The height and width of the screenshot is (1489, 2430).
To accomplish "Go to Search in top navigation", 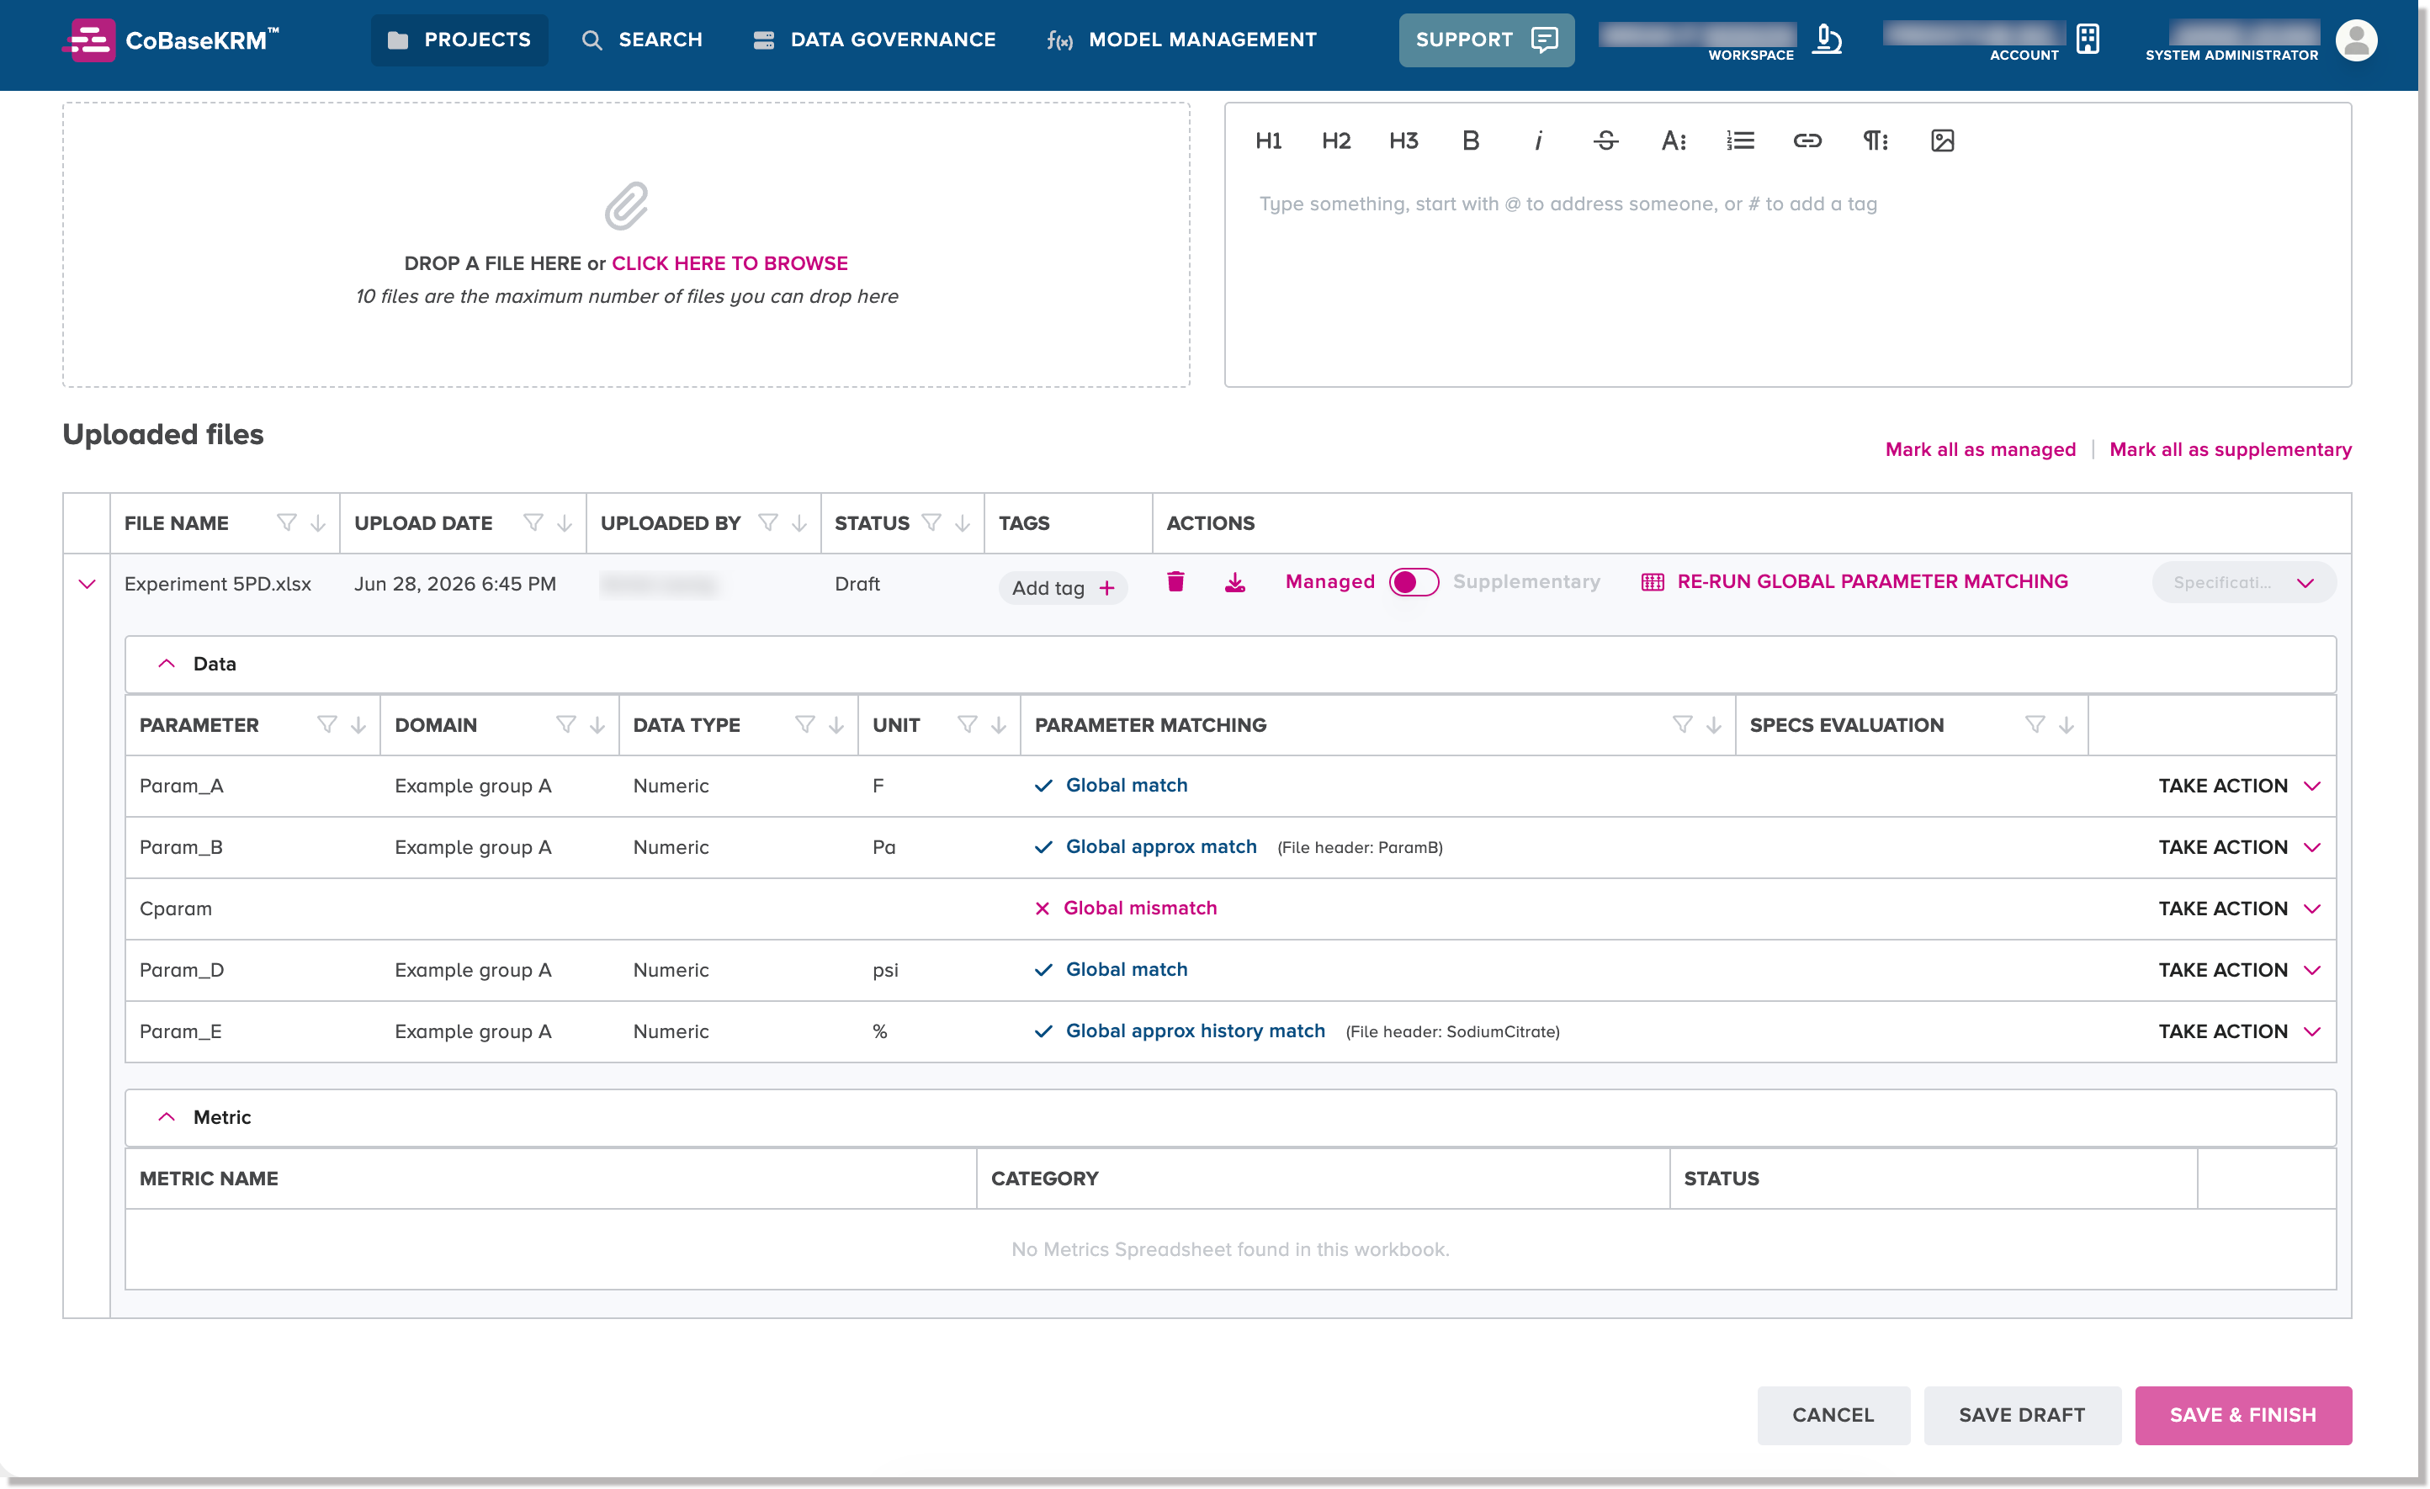I will click(641, 40).
